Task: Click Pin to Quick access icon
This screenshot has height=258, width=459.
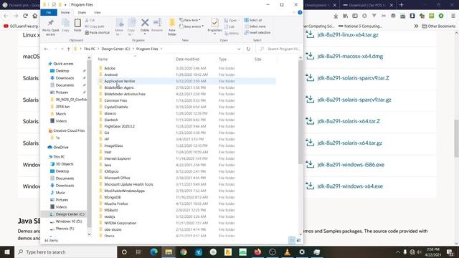Action: point(51,27)
